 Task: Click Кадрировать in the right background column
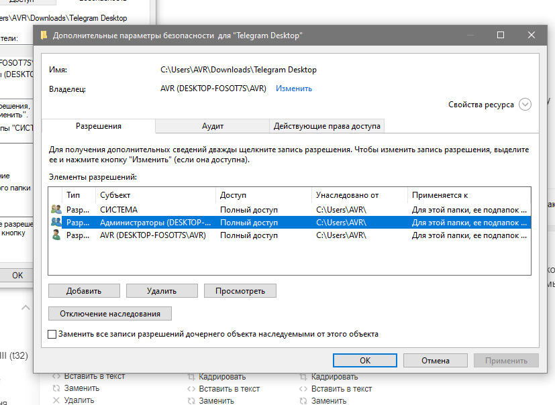334,377
